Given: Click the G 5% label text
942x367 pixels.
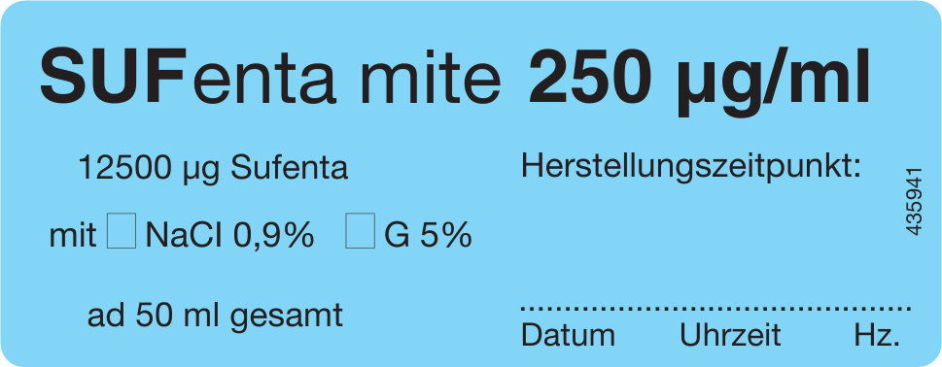Looking at the screenshot, I should click(x=428, y=236).
